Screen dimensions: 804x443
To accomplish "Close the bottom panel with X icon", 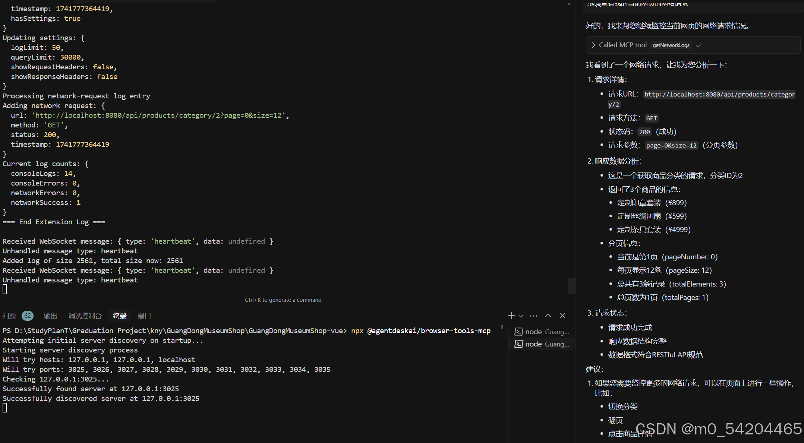I will [x=562, y=316].
